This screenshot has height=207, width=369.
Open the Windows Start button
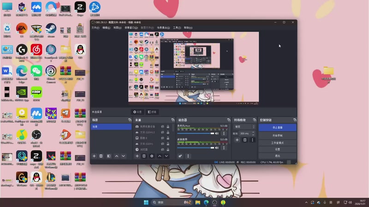coord(146,202)
